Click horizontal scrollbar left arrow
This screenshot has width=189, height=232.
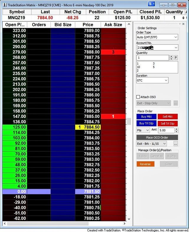[x=5, y=223]
